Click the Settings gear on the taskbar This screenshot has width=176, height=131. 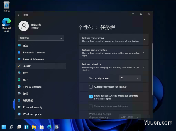coord(57,127)
